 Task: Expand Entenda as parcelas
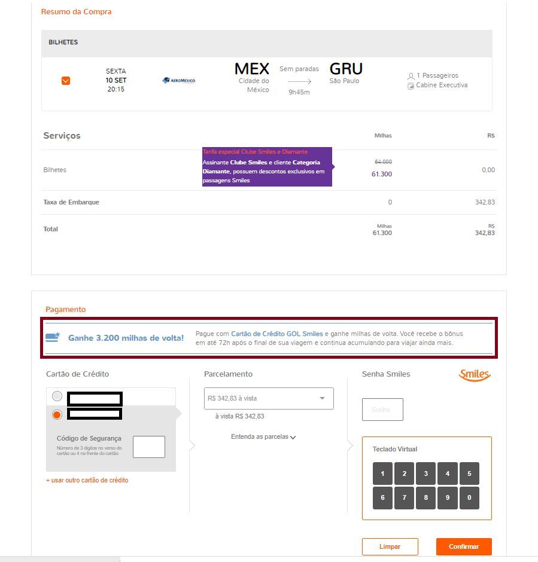pos(263,437)
